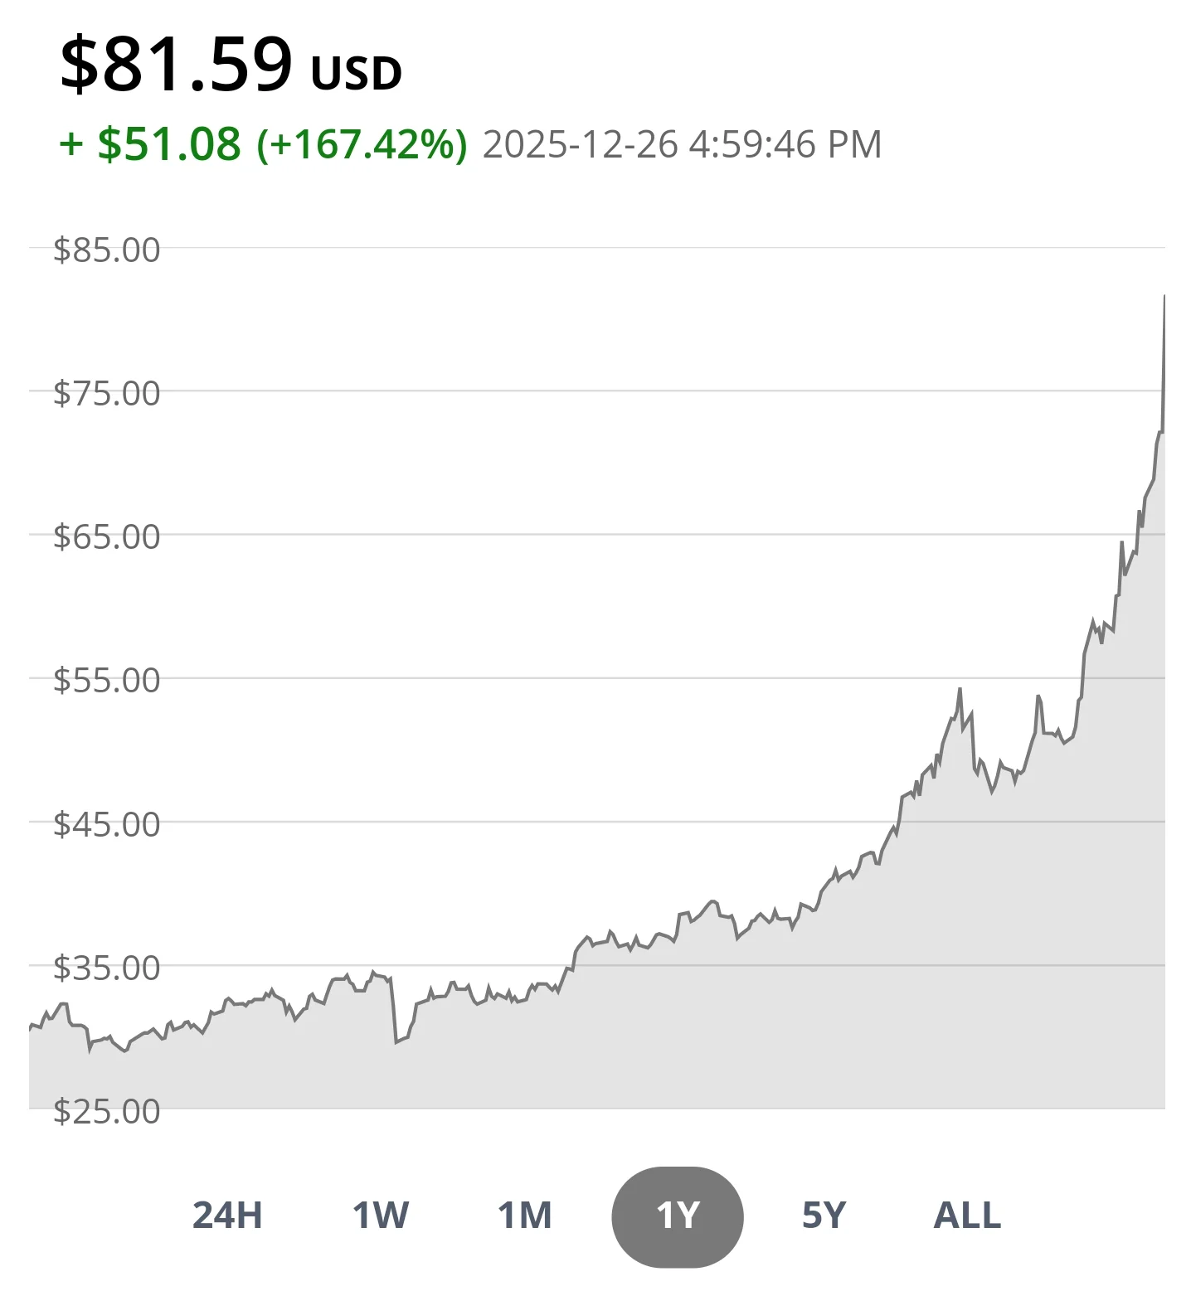The image size is (1191, 1291).
Task: Switch to the 24H time range
Action: point(227,1216)
